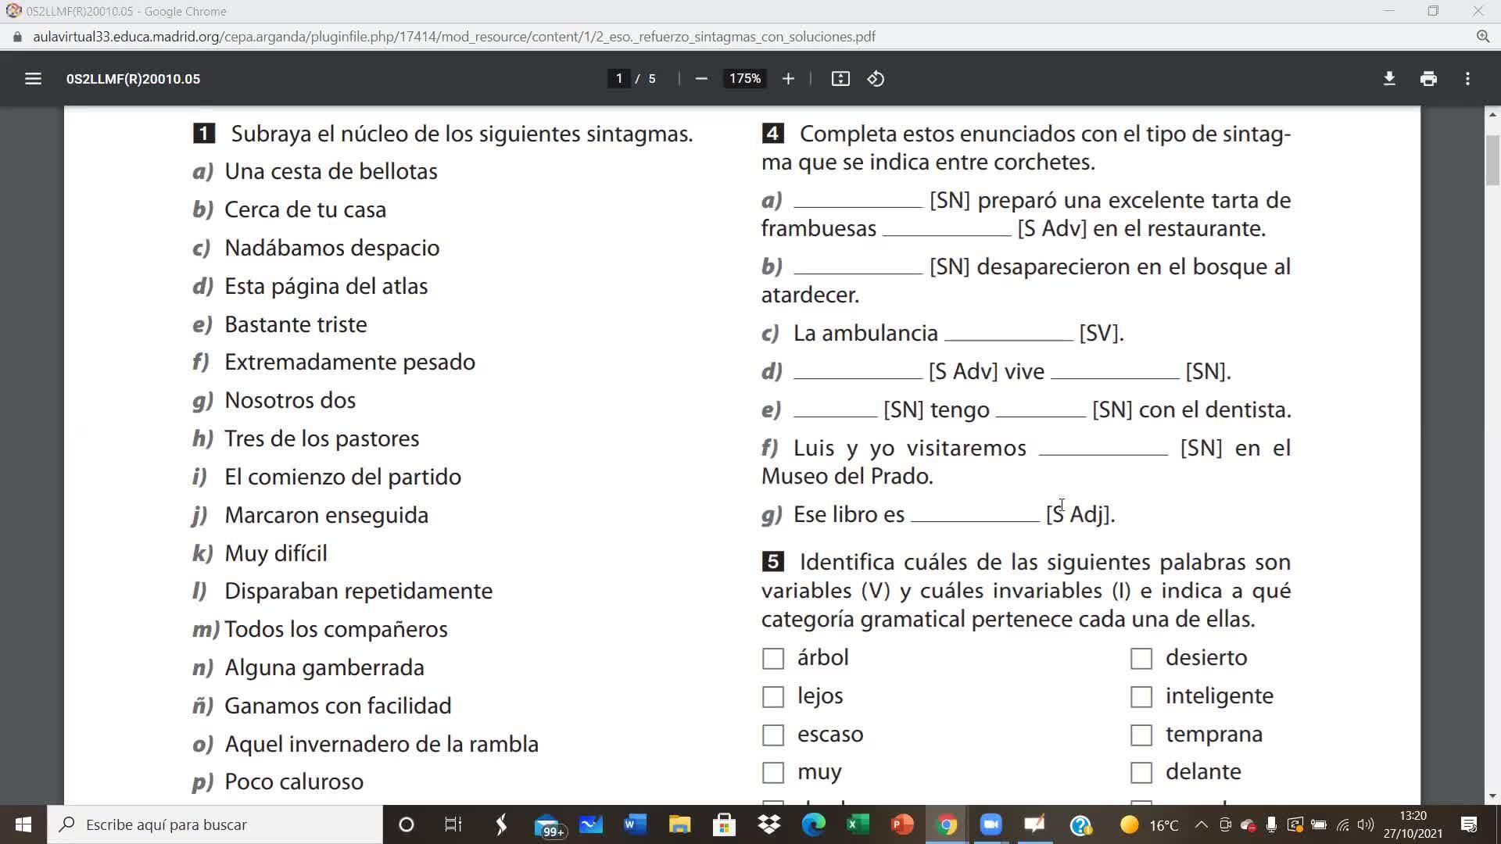Zoom in using the plus button
Viewport: 1501px width, 844px height.
pos(788,79)
